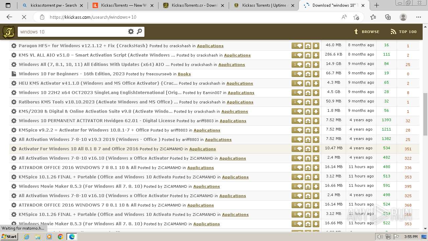Download torrent for Windows All (7, 8.1, 10, 11) row
This screenshot has height=241, width=428.
(x=316, y=65)
